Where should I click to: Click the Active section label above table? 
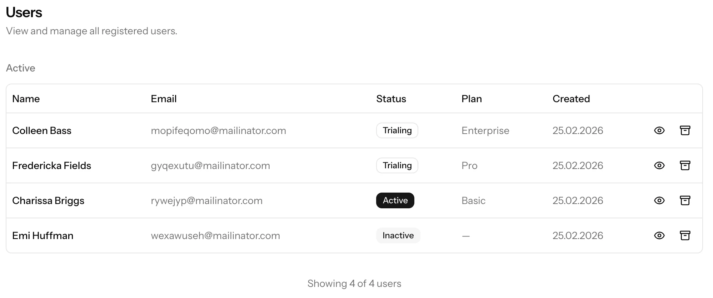(21, 68)
